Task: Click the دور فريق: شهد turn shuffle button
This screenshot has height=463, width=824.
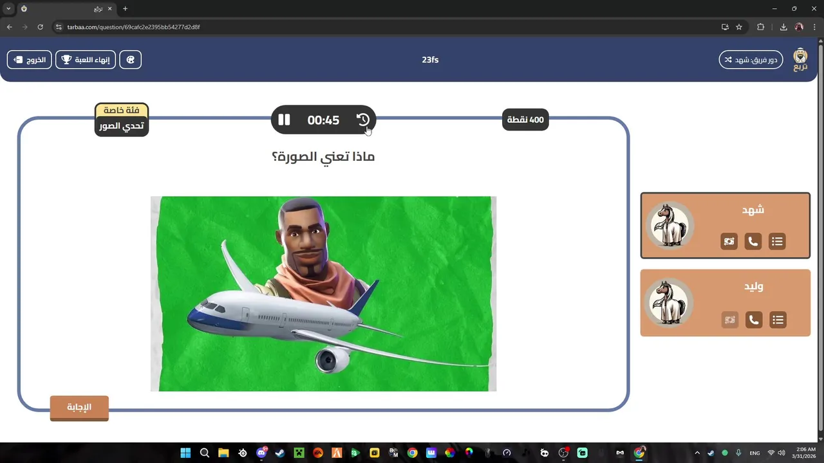Action: click(751, 60)
